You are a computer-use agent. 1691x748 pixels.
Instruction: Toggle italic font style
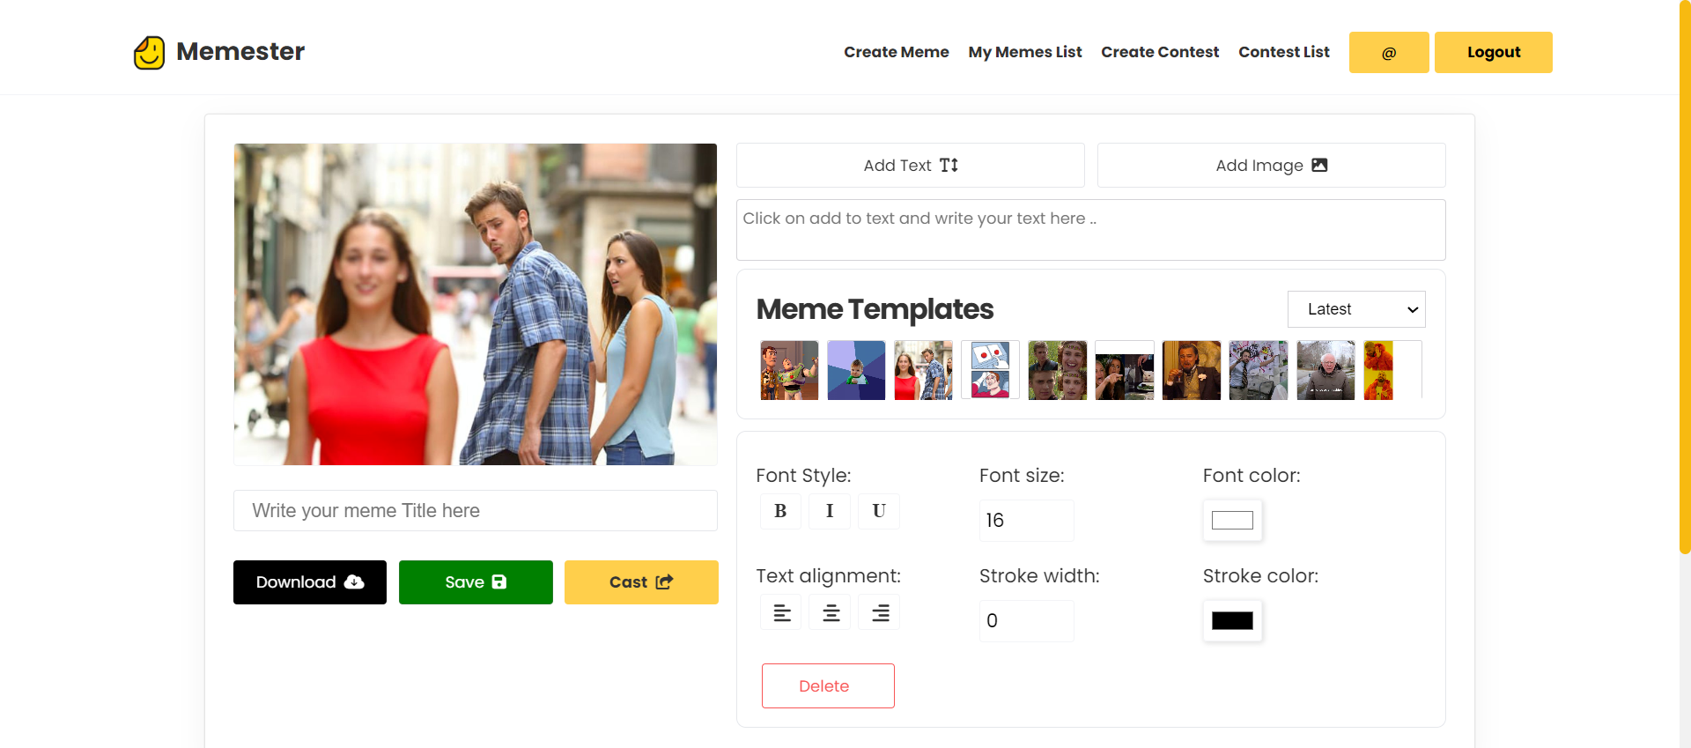tap(830, 511)
